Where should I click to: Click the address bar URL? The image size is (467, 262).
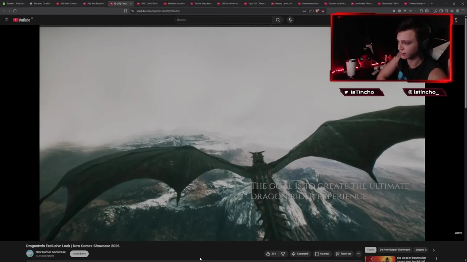click(x=158, y=11)
